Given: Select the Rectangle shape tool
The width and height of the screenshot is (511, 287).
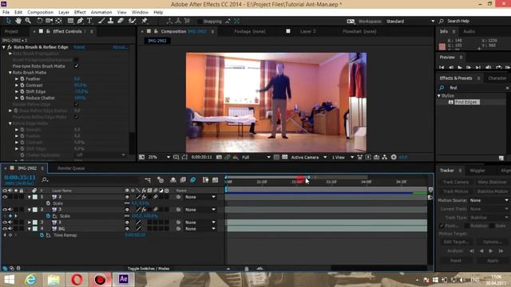Looking at the screenshot, I should [70, 22].
